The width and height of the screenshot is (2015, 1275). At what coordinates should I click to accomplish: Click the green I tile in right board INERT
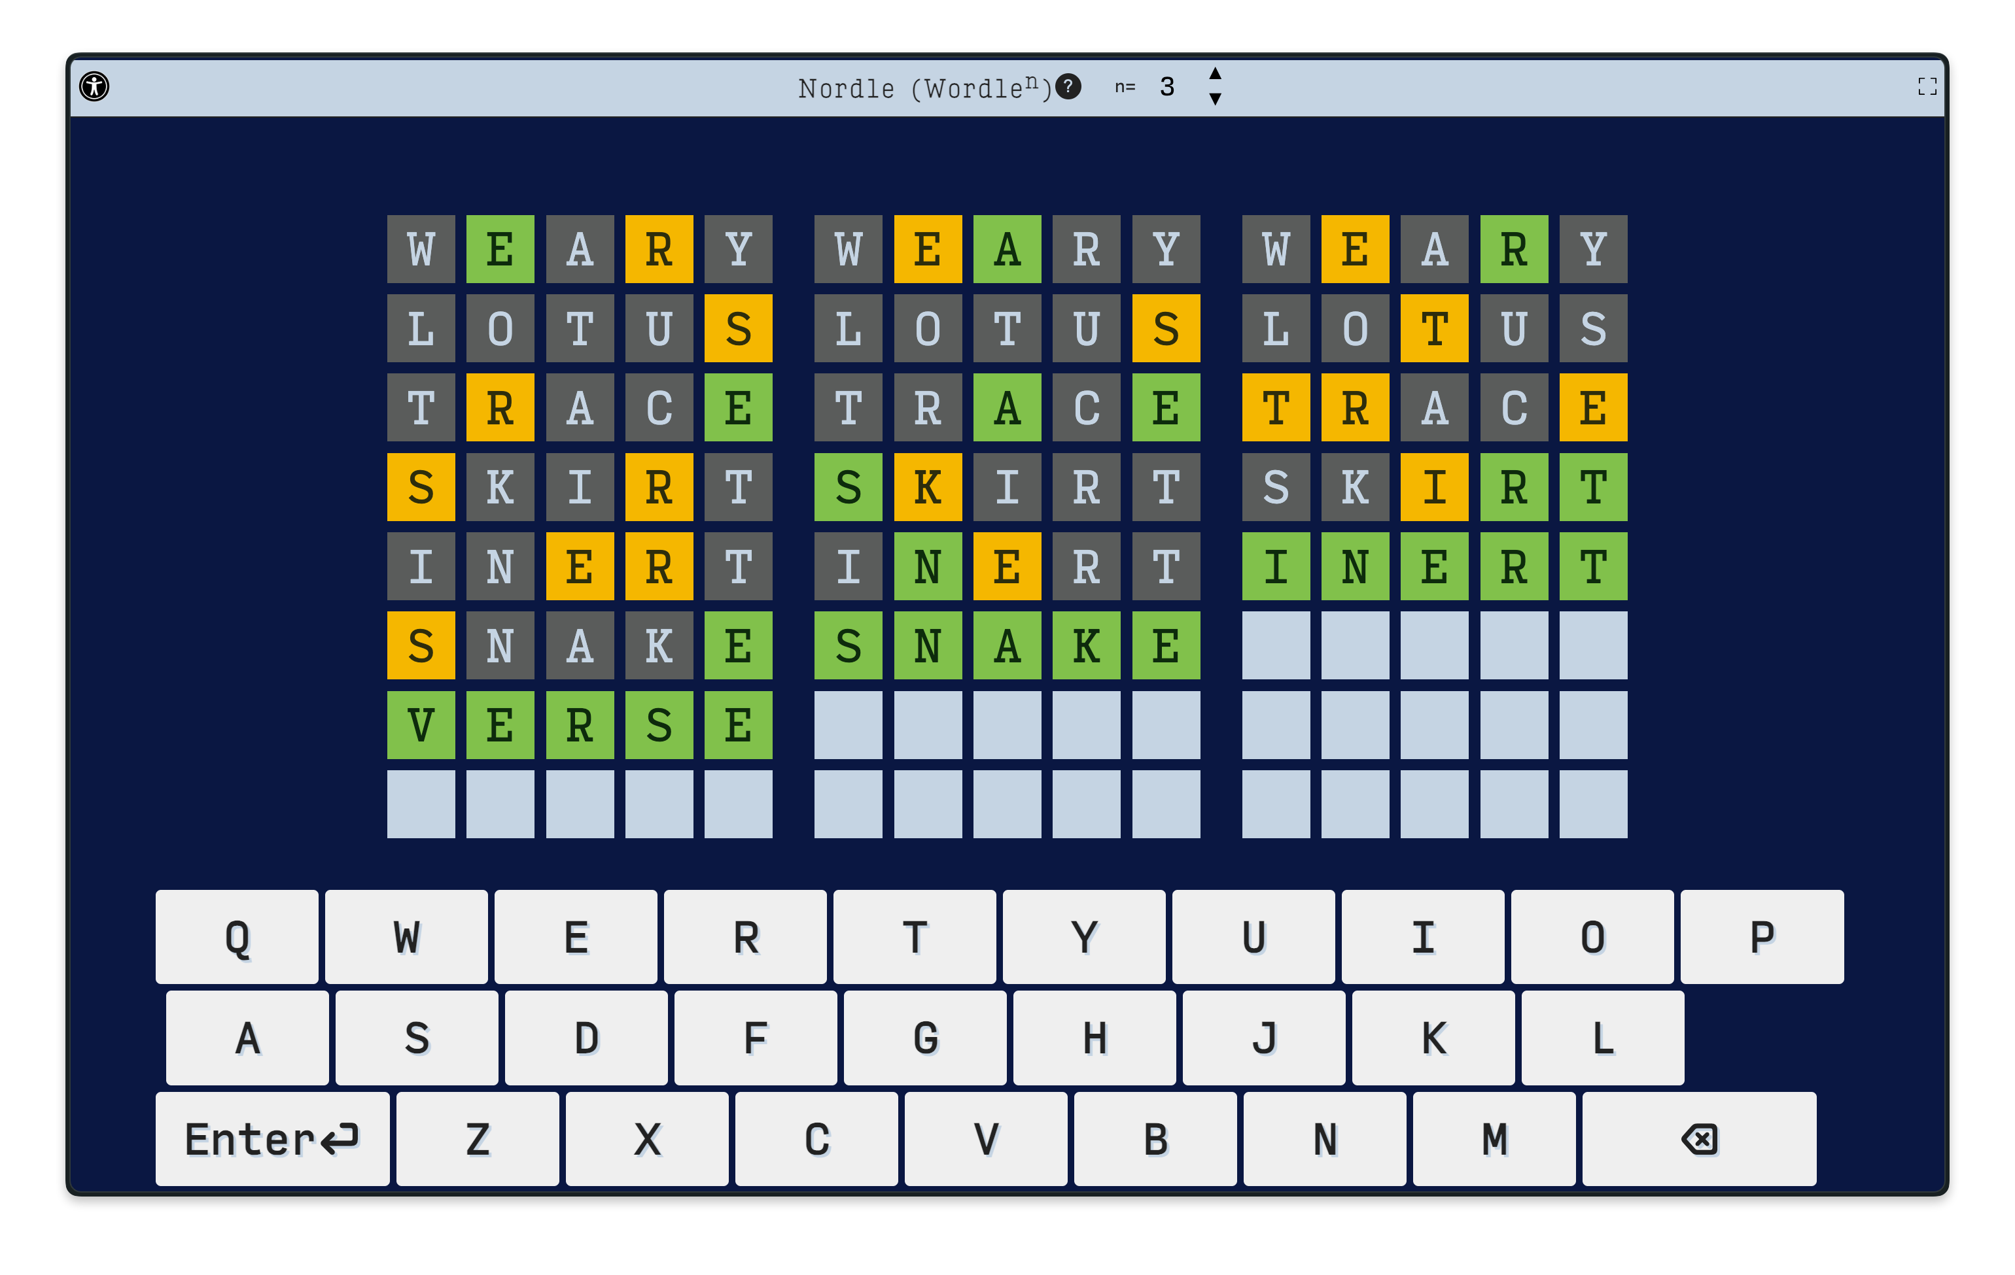[x=1275, y=566]
